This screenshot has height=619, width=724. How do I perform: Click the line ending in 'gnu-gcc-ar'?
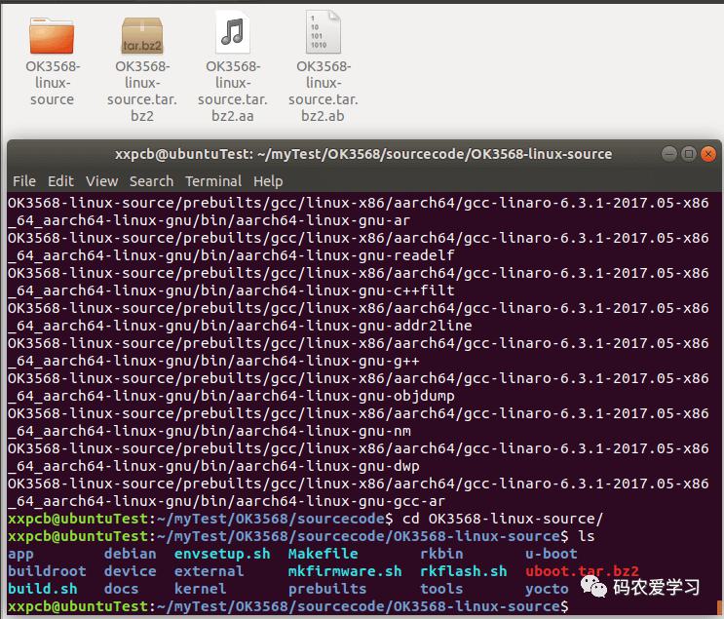coord(226,501)
